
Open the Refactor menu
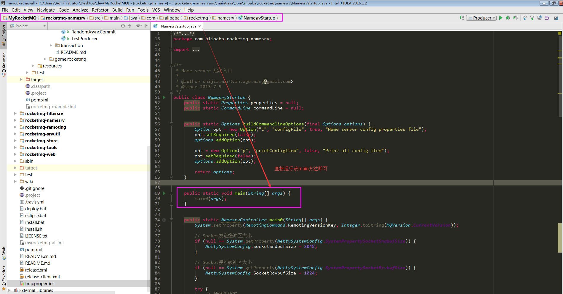[x=100, y=10]
